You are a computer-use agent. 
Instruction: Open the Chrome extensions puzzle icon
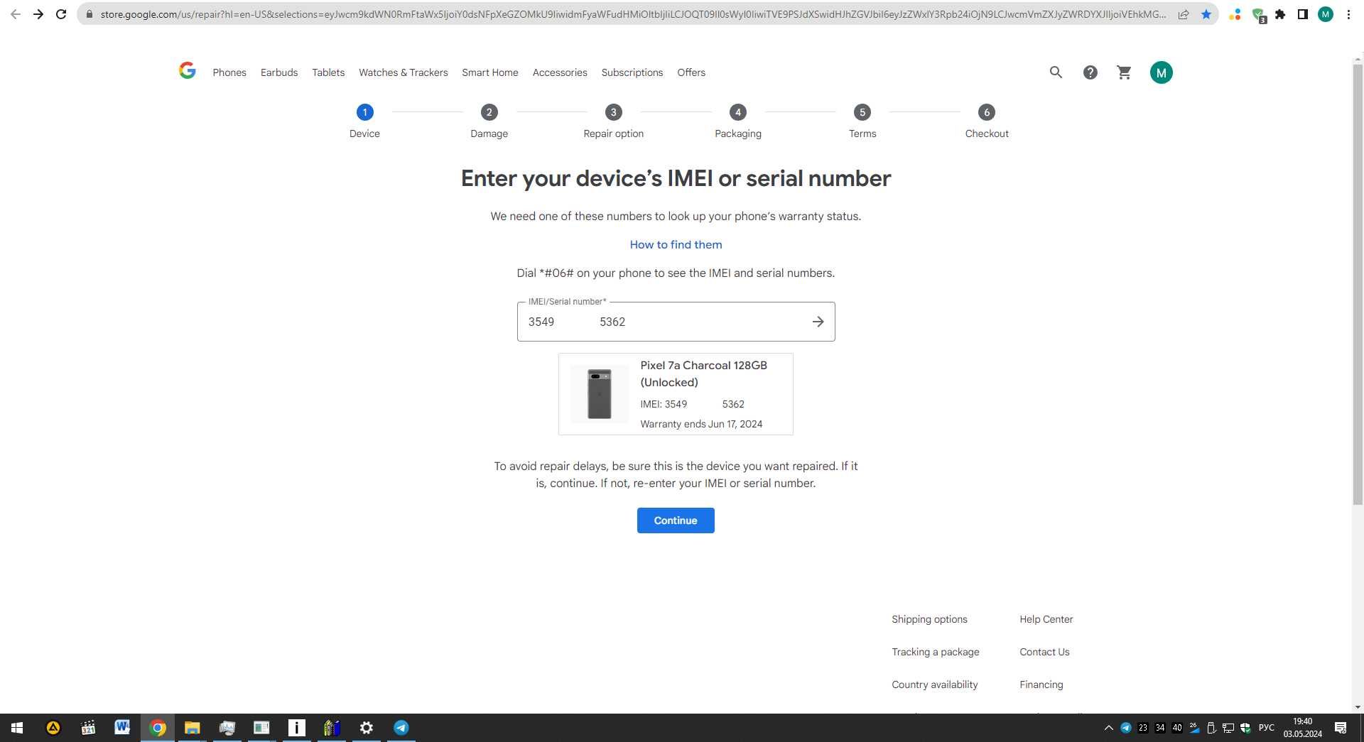pyautogui.click(x=1280, y=14)
